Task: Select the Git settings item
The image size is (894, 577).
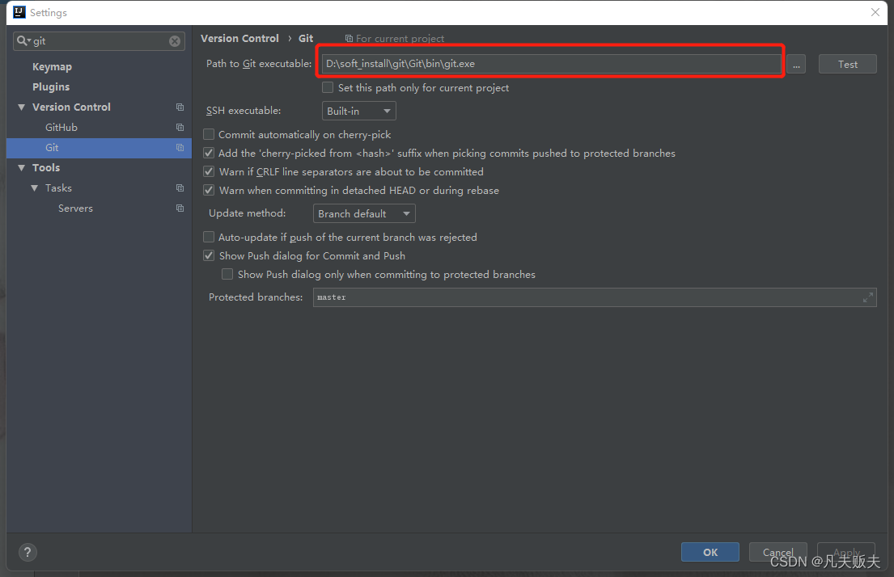Action: [x=100, y=148]
